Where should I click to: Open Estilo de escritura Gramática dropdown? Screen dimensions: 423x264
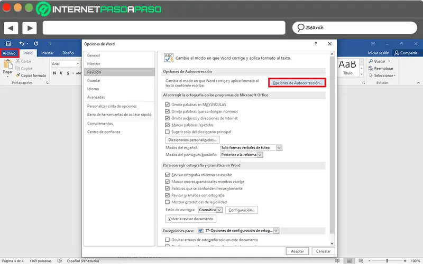click(x=219, y=210)
